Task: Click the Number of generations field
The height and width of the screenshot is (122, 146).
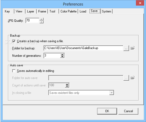Action: 52,55
